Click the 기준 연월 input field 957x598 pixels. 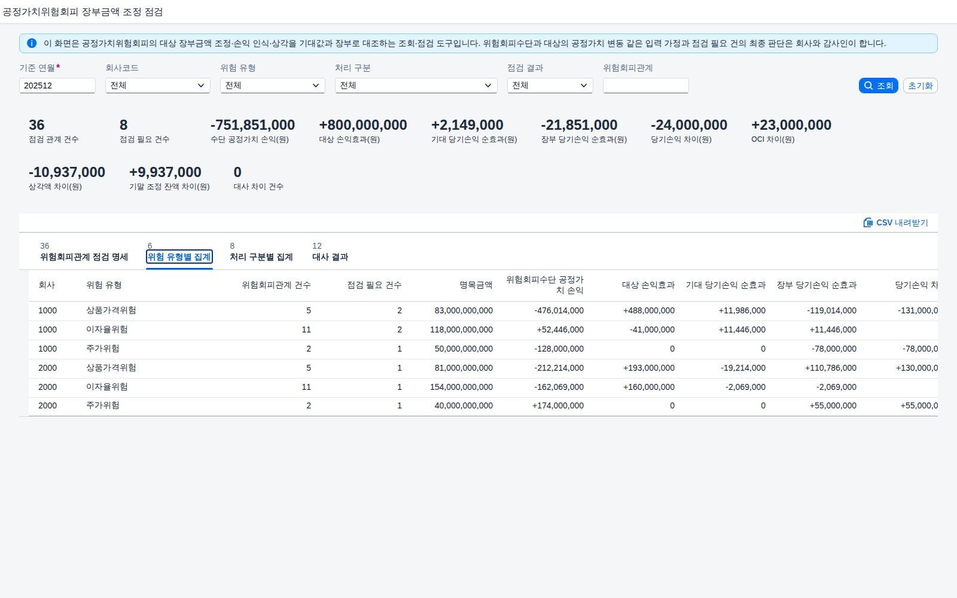[57, 86]
